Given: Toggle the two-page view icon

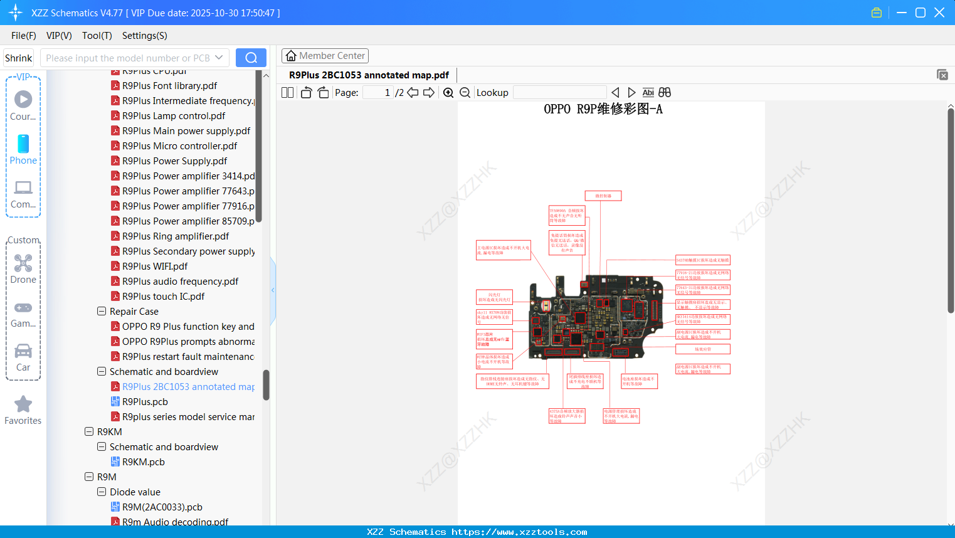Looking at the screenshot, I should click(x=287, y=93).
